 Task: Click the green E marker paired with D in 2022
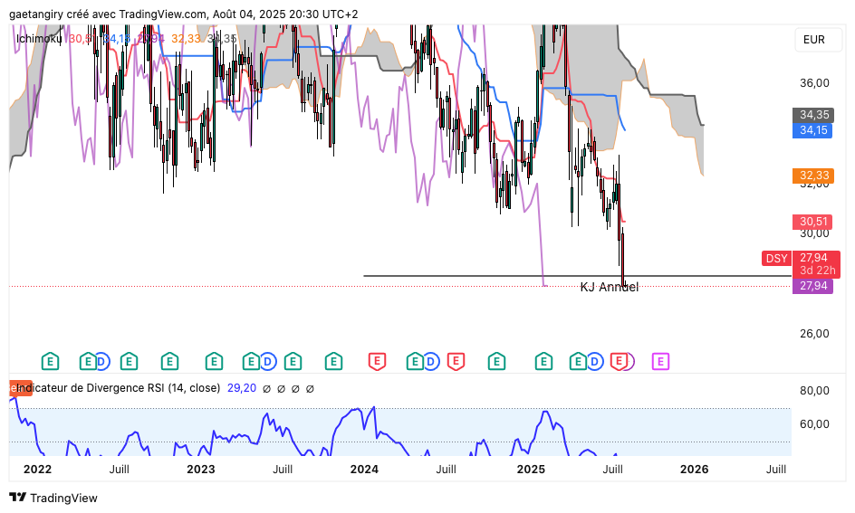(x=89, y=361)
